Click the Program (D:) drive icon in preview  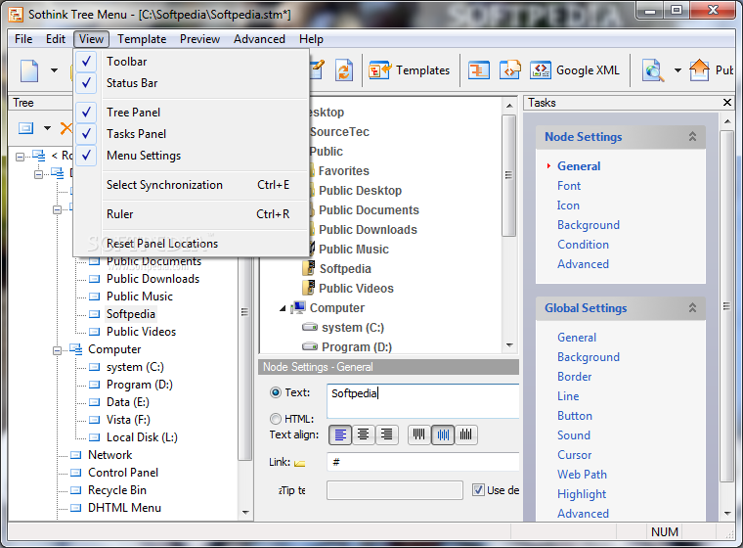[x=310, y=346]
